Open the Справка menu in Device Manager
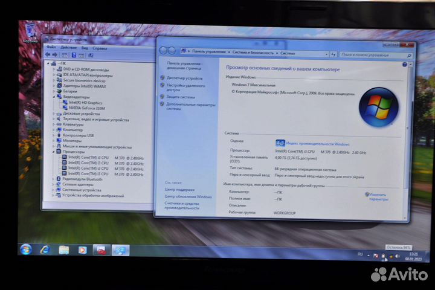This screenshot has width=435, height=290. pos(100,48)
